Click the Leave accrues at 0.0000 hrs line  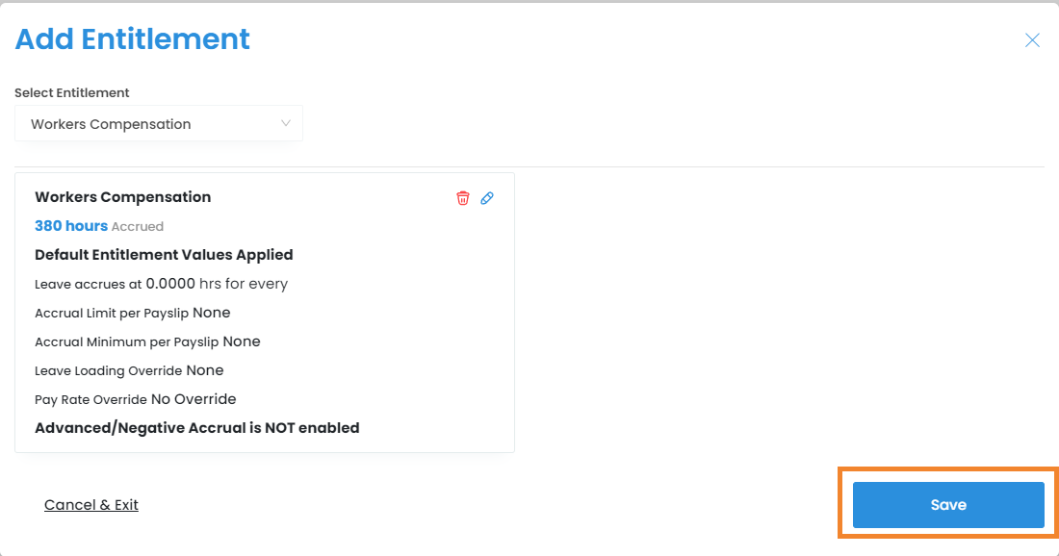tap(161, 284)
